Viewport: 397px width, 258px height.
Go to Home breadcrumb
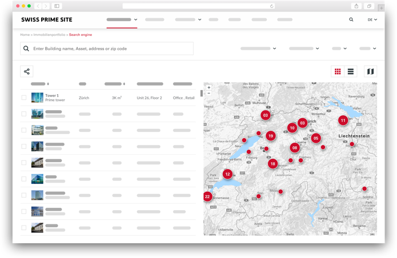(x=25, y=35)
